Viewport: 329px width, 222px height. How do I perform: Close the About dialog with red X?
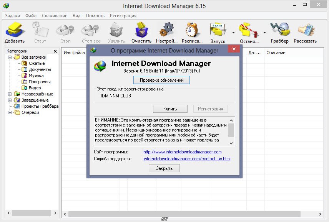point(234,49)
